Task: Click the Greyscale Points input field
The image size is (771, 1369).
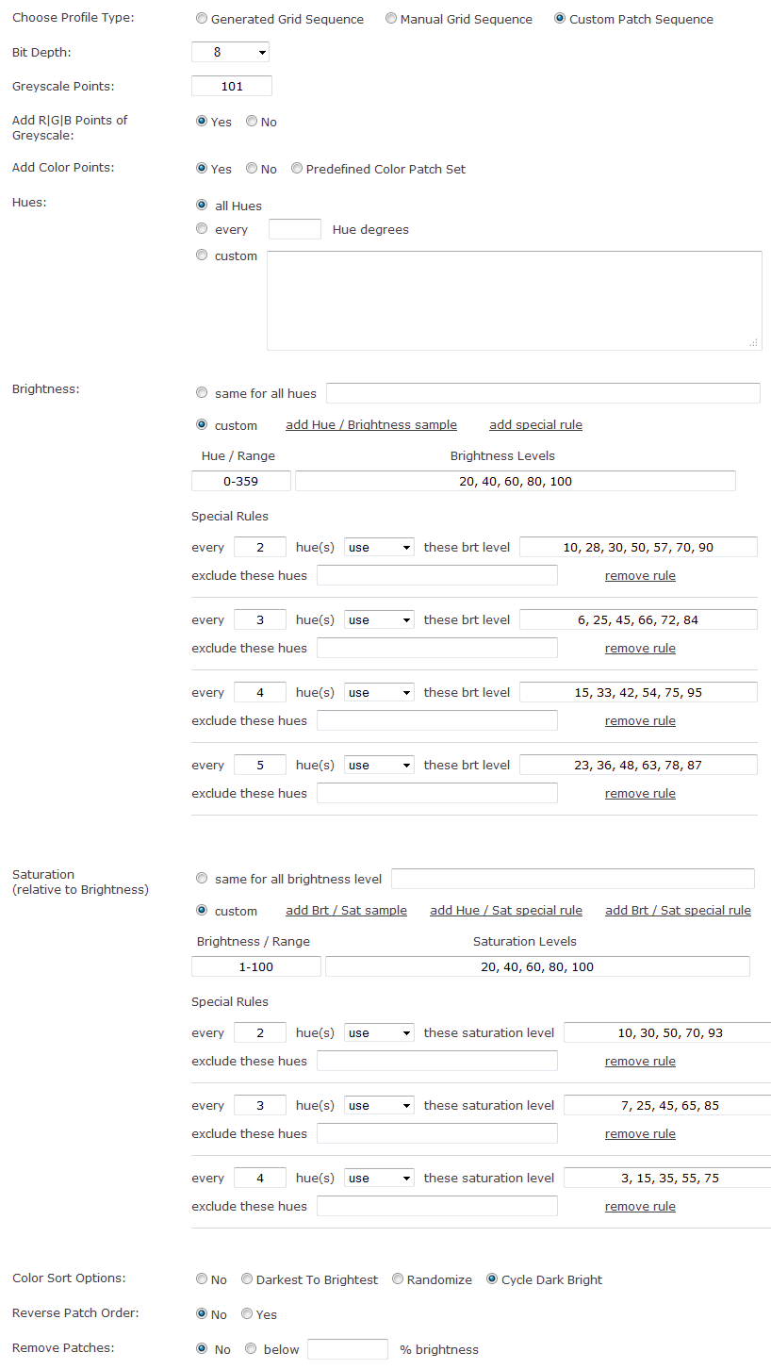Action: click(232, 87)
